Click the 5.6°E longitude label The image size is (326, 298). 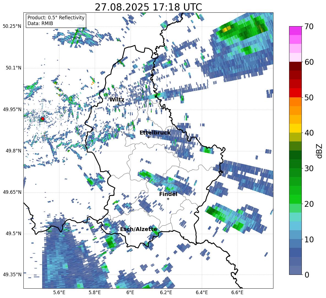(x=59, y=292)
